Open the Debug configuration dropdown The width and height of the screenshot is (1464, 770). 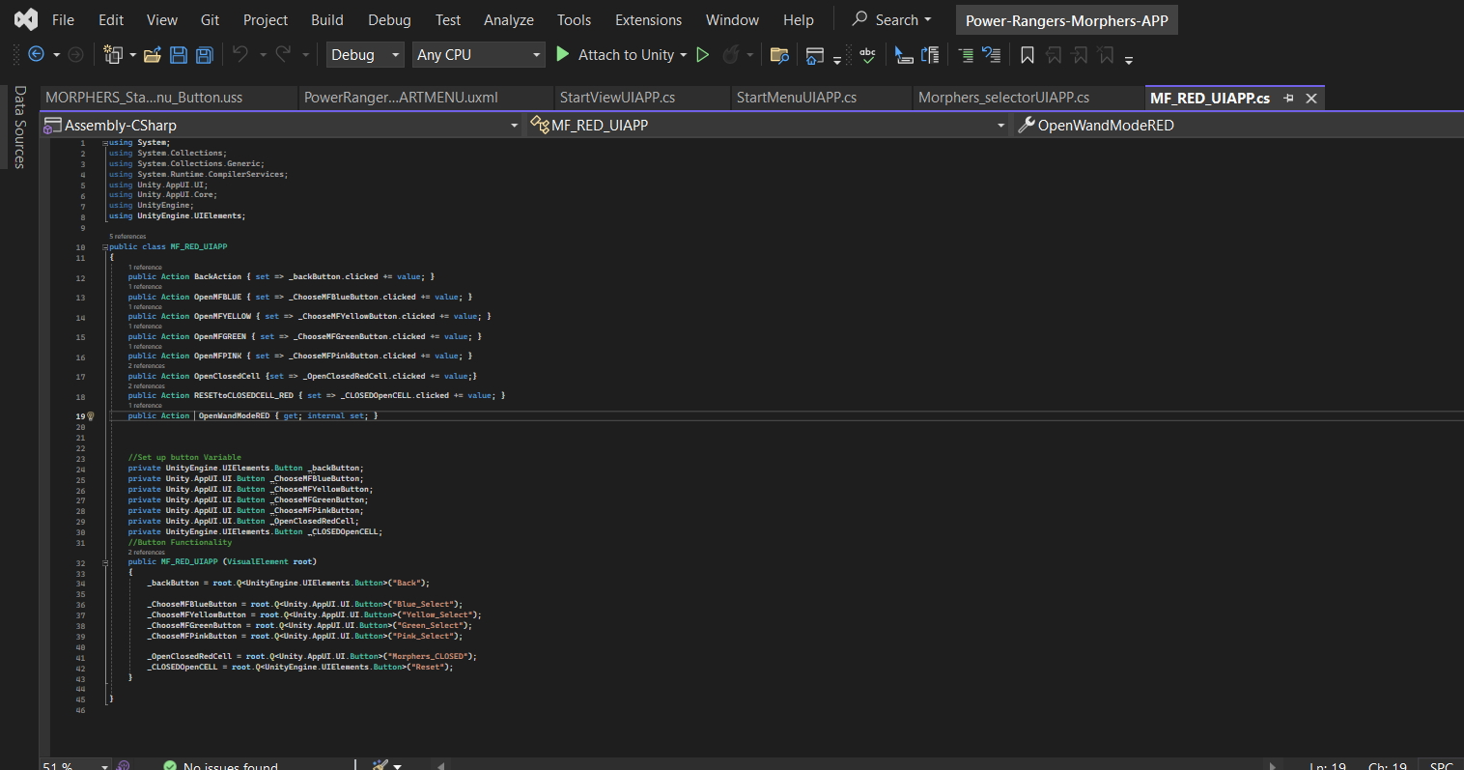(365, 55)
